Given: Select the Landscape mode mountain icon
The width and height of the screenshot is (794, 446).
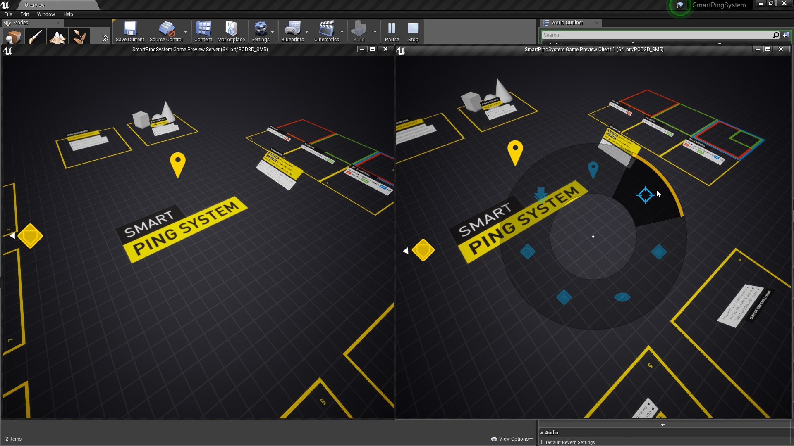Looking at the screenshot, I should [57, 37].
